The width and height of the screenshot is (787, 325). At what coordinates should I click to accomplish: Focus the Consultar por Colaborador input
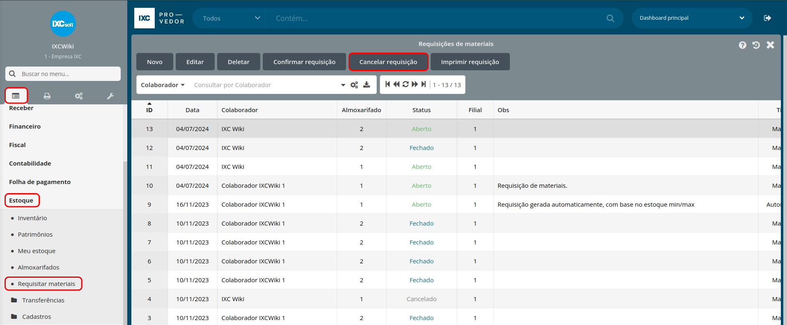pos(265,85)
